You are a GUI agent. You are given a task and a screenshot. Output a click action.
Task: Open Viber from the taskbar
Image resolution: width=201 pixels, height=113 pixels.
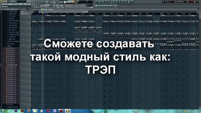point(55,111)
